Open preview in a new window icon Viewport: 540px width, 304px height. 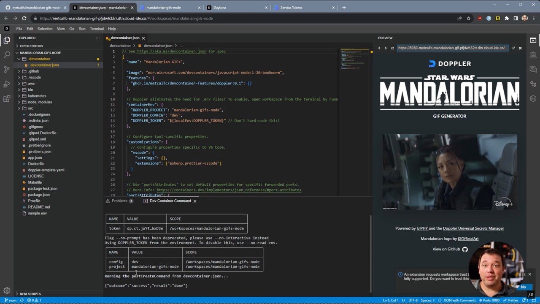point(513,48)
